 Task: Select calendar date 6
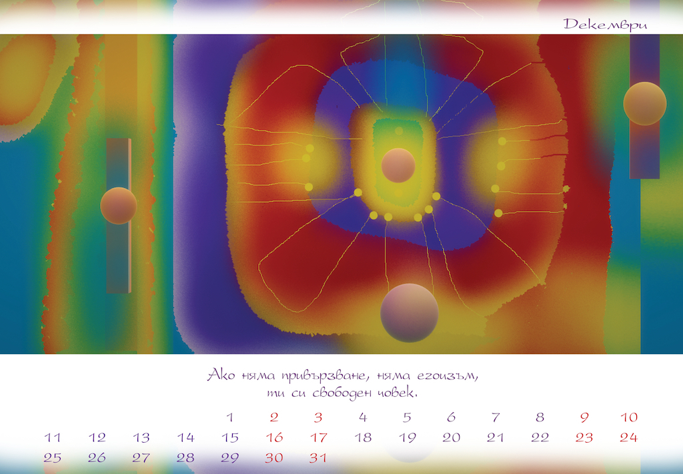point(452,417)
